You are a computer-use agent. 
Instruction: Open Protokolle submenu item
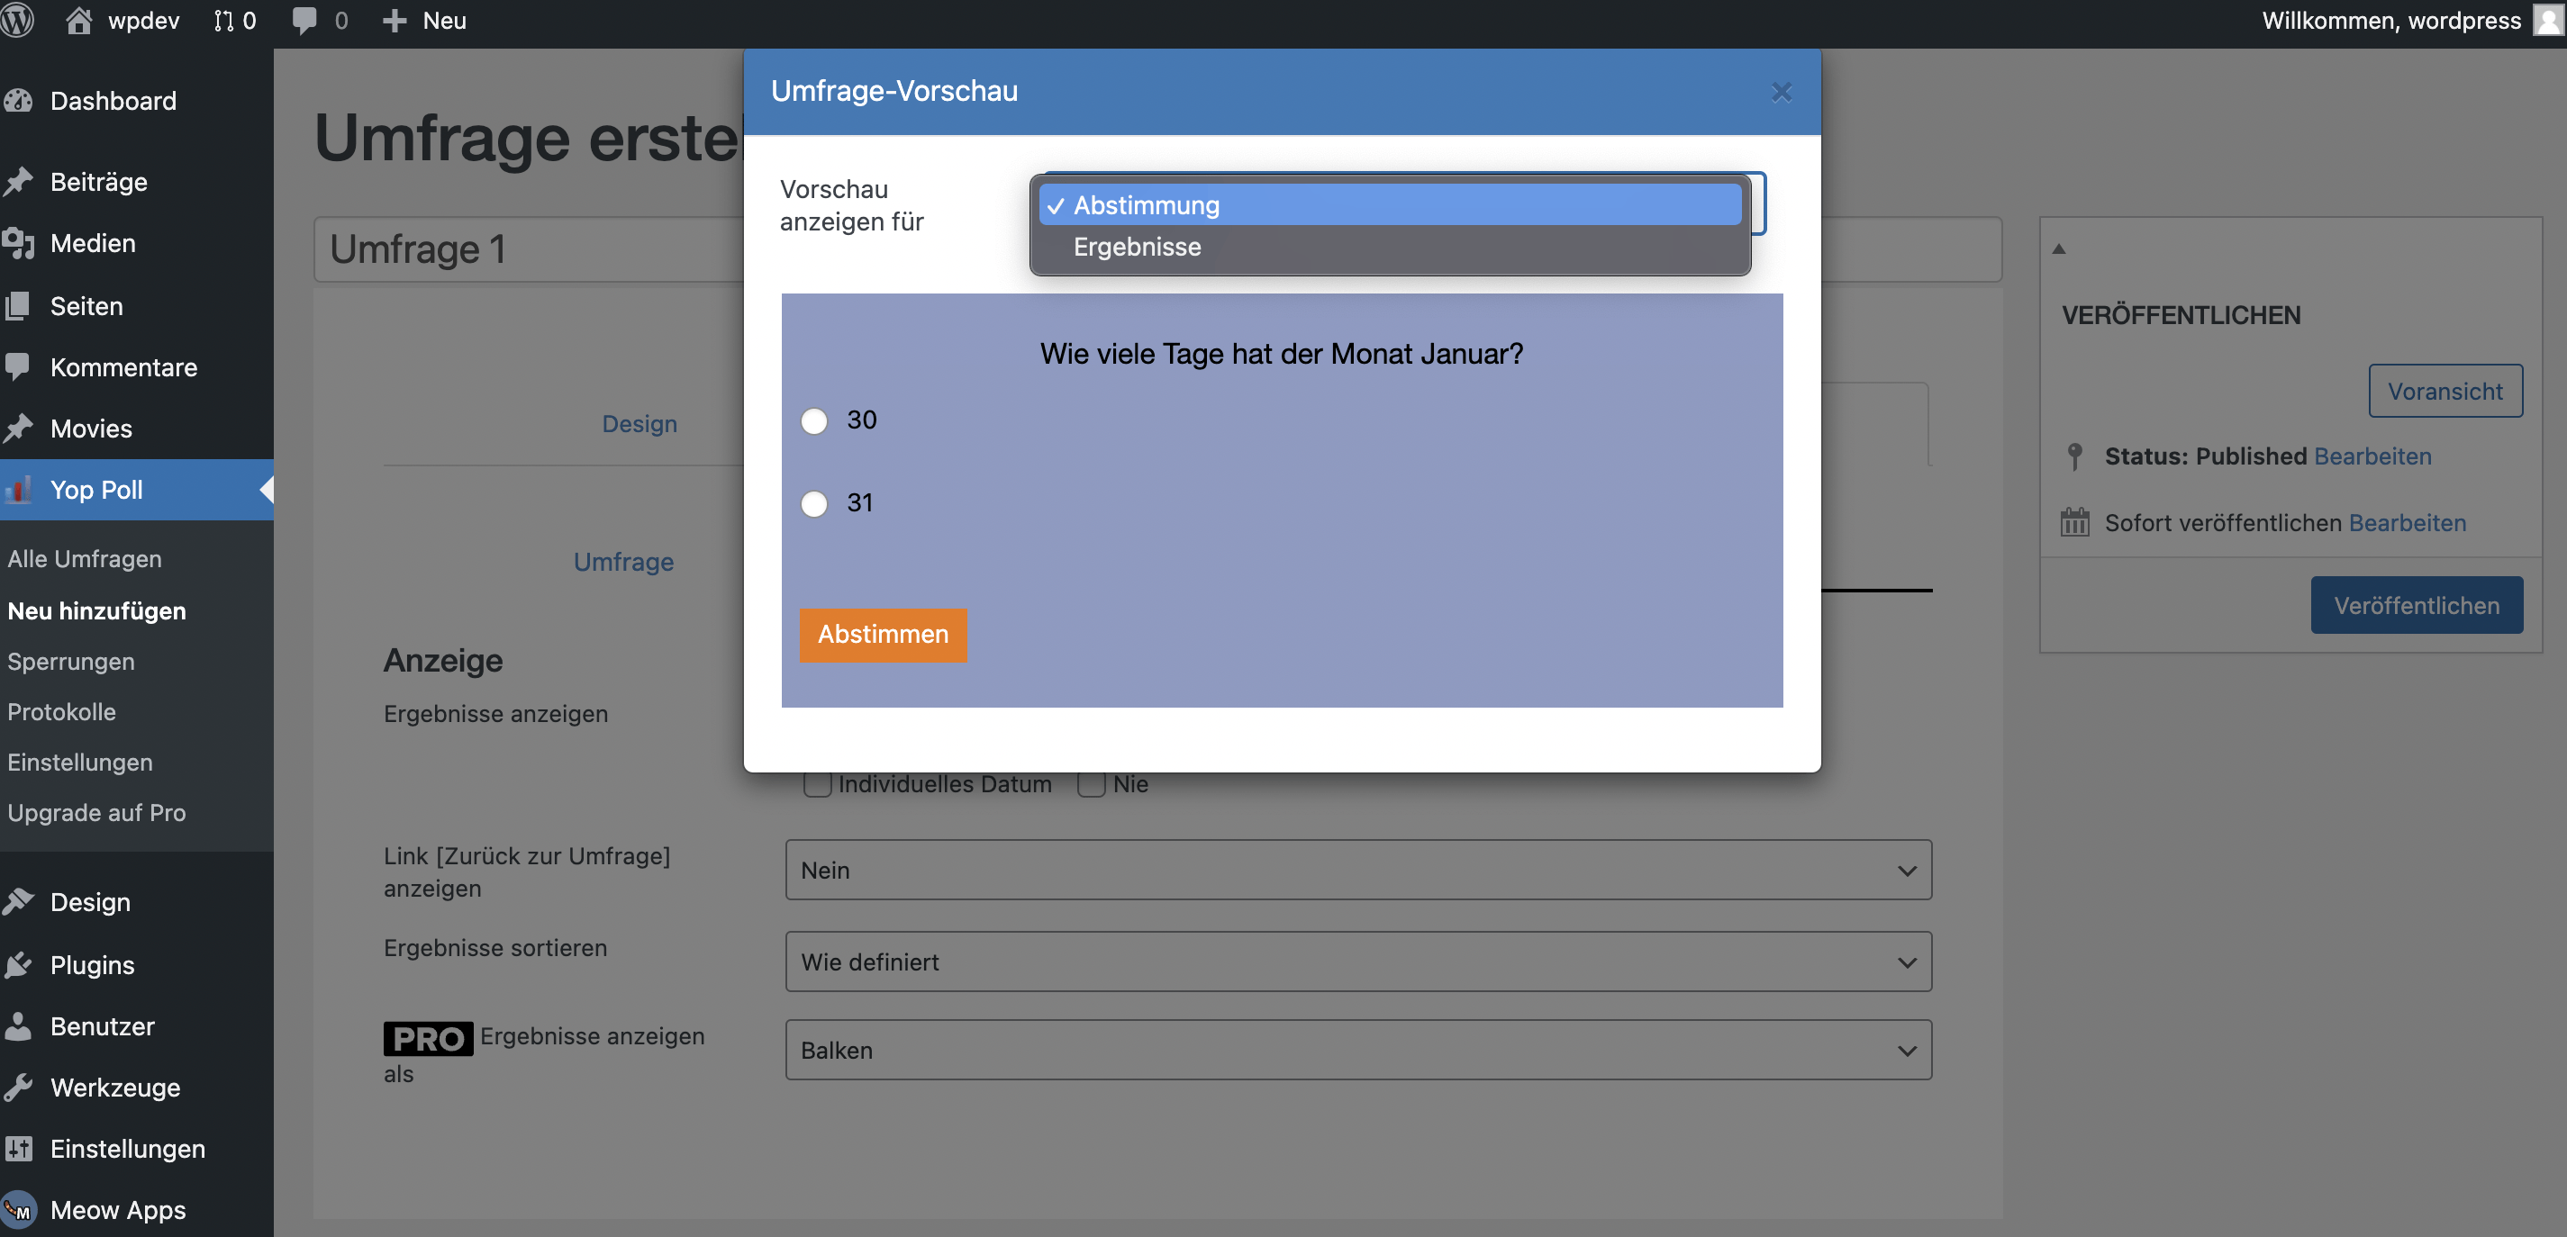[x=62, y=711]
